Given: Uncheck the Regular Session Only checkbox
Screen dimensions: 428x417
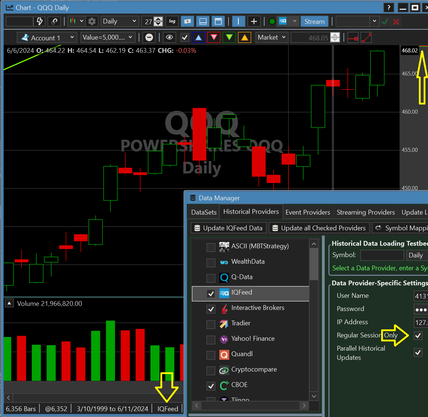Looking at the screenshot, I should tap(418, 335).
